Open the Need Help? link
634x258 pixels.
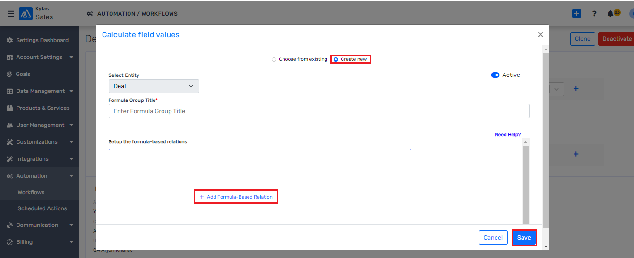(x=507, y=135)
